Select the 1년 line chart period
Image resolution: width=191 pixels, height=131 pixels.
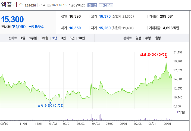pyautogui.click(x=55, y=38)
